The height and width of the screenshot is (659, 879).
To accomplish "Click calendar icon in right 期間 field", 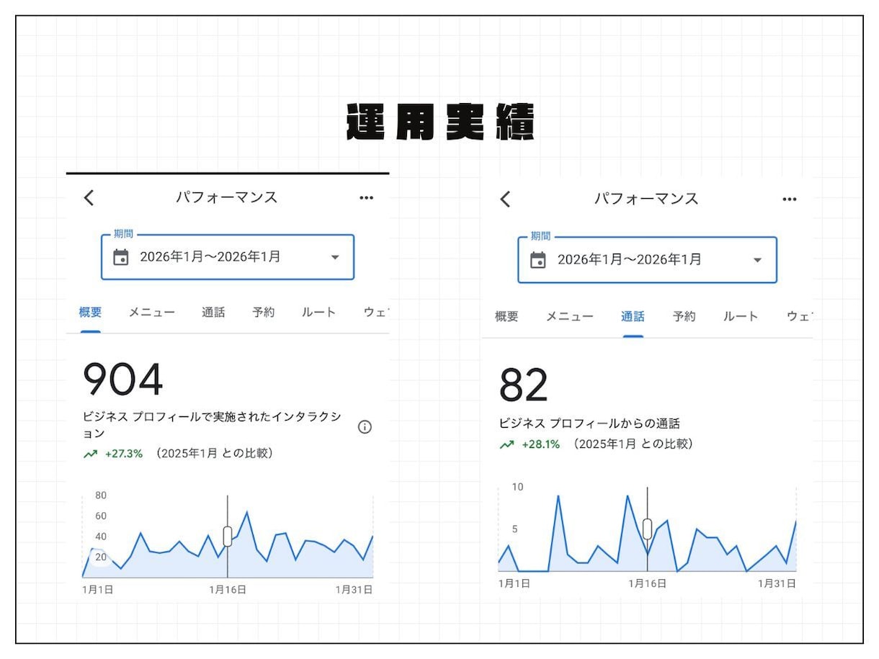I will coord(538,259).
